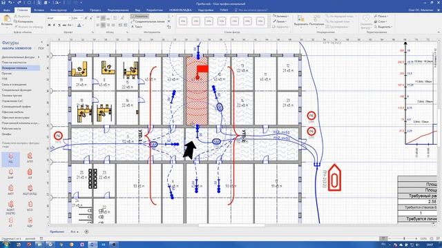Pick the АСО shape in stencil
Image resolution: width=442 pixels, height=248 pixels.
[x=30, y=206]
